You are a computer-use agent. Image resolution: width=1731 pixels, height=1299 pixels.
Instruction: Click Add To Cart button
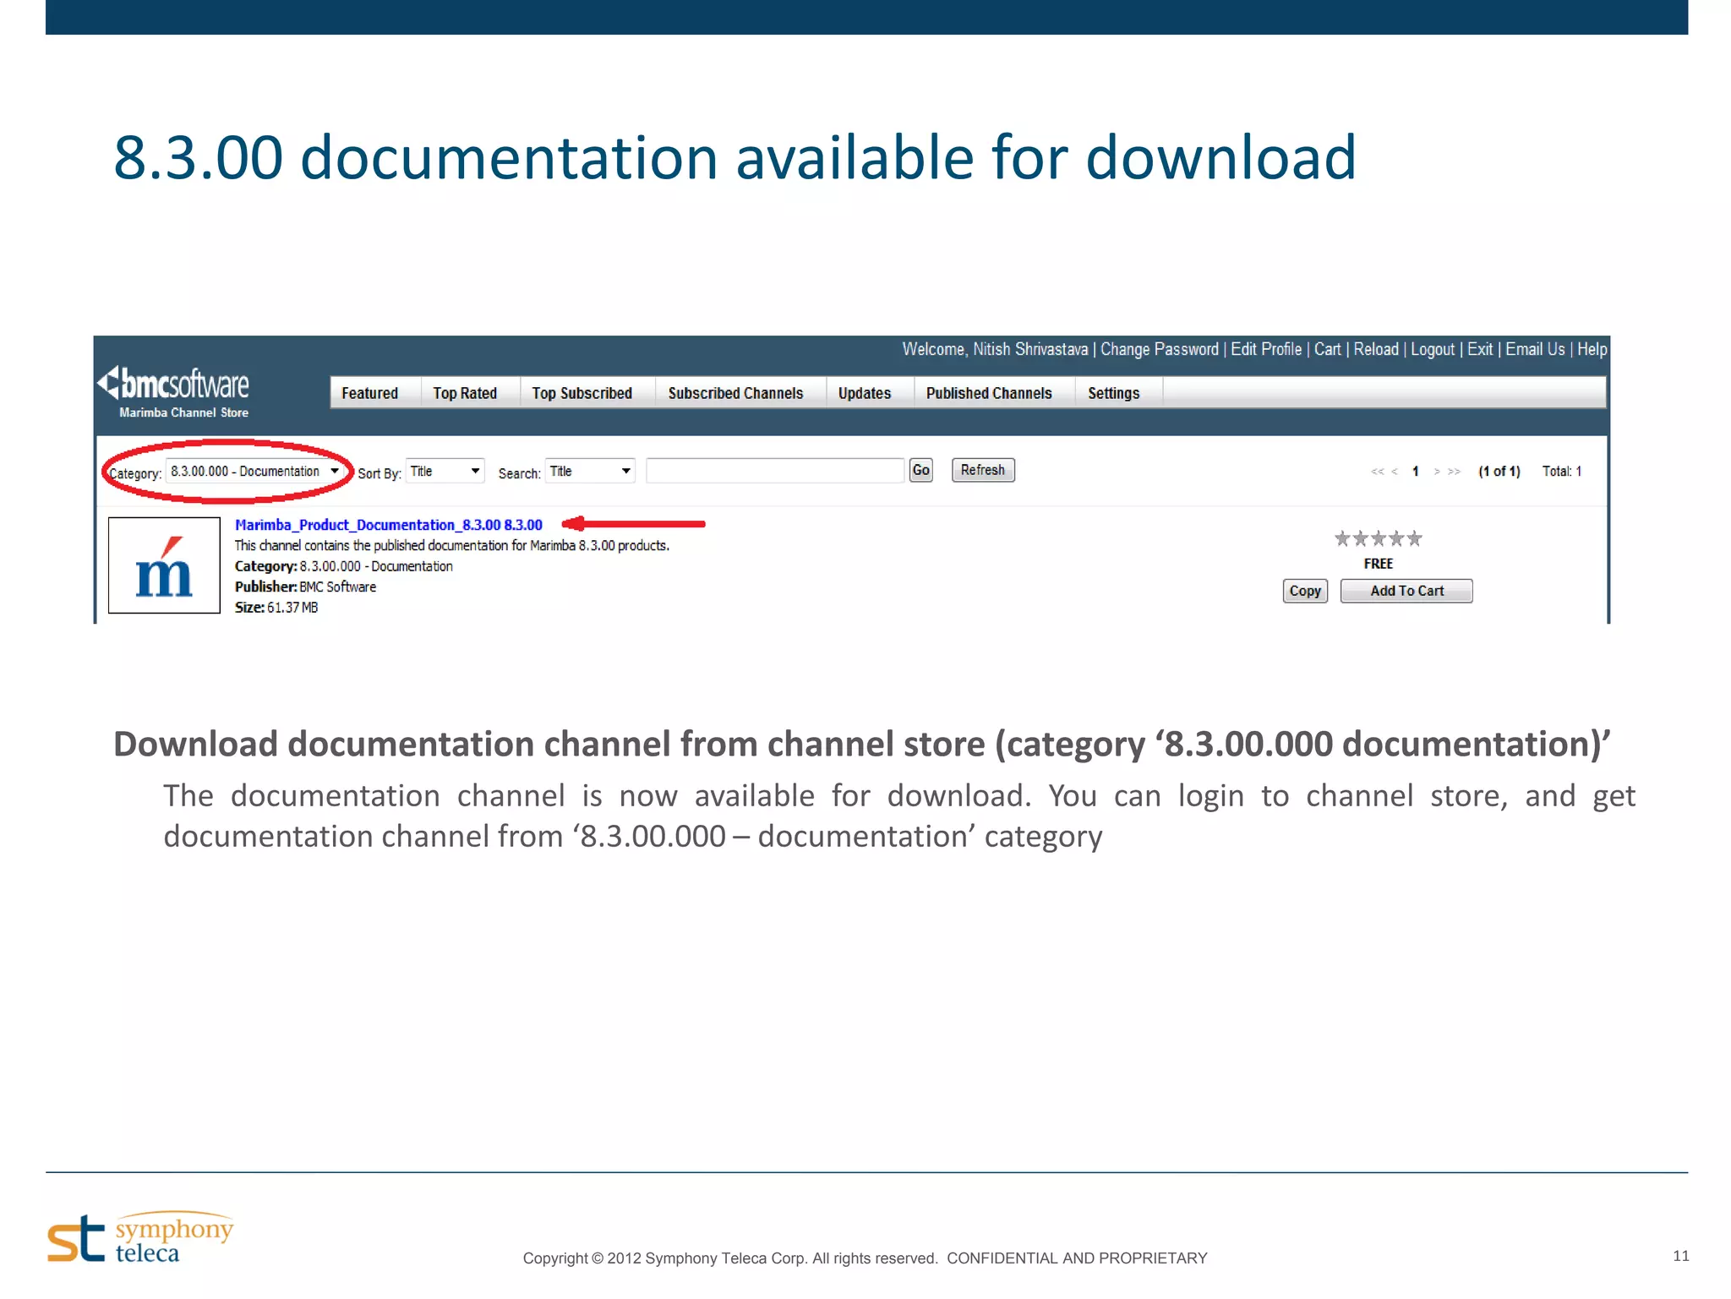point(1406,591)
